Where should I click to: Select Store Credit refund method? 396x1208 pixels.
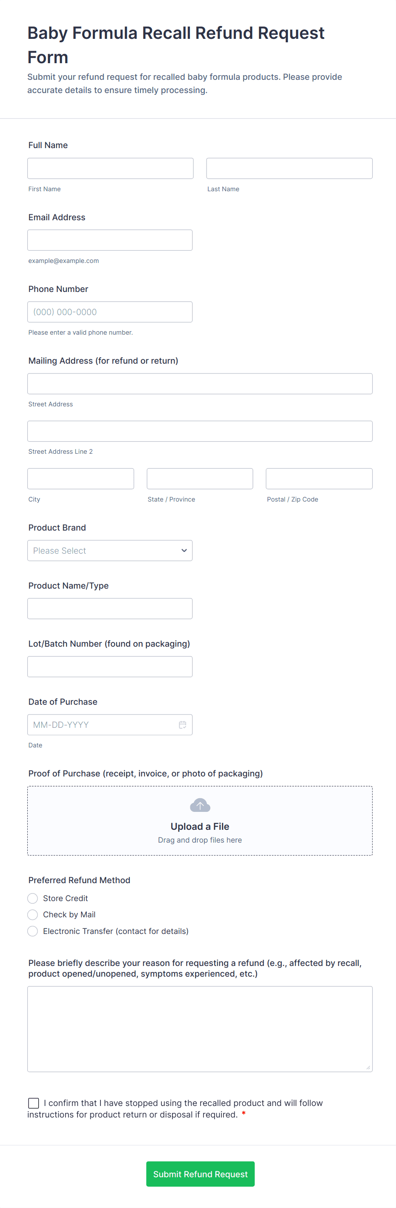tap(33, 898)
